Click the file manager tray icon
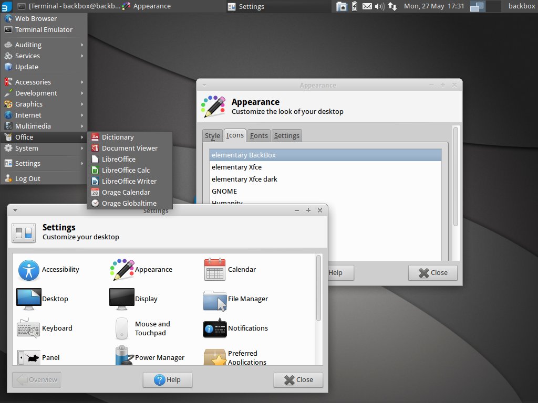Screen dimensions: 538x403 click(342, 6)
